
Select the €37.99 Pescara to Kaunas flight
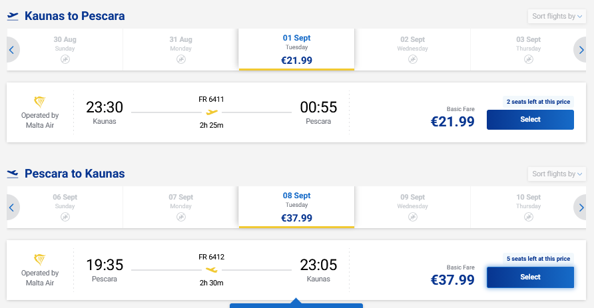pos(530,277)
